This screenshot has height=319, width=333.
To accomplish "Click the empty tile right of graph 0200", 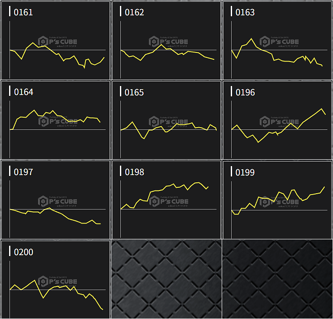I will (x=166, y=279).
